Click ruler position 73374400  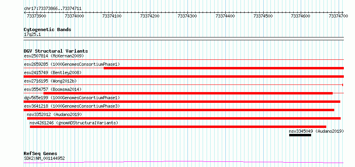pyautogui.click(x=225, y=16)
